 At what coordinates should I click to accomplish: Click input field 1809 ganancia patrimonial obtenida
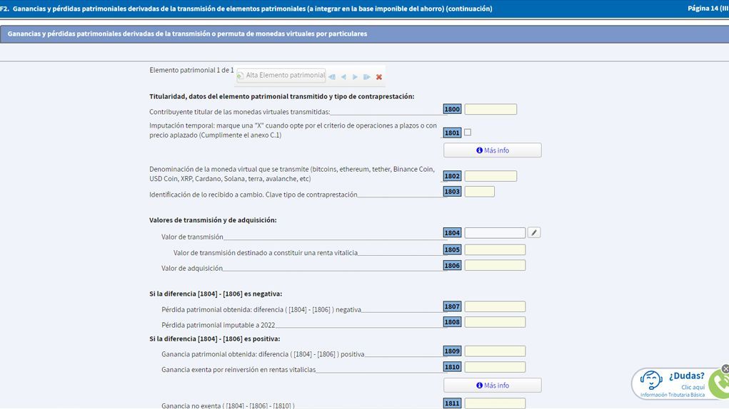pos(495,351)
